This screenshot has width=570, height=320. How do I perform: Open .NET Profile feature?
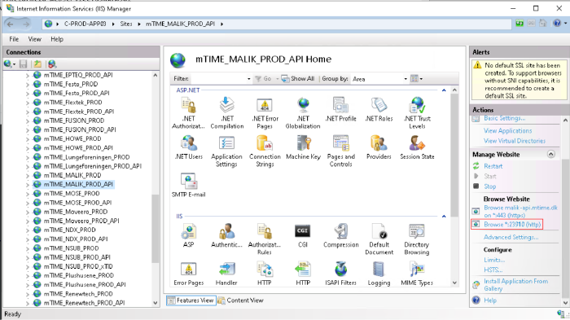(x=341, y=109)
